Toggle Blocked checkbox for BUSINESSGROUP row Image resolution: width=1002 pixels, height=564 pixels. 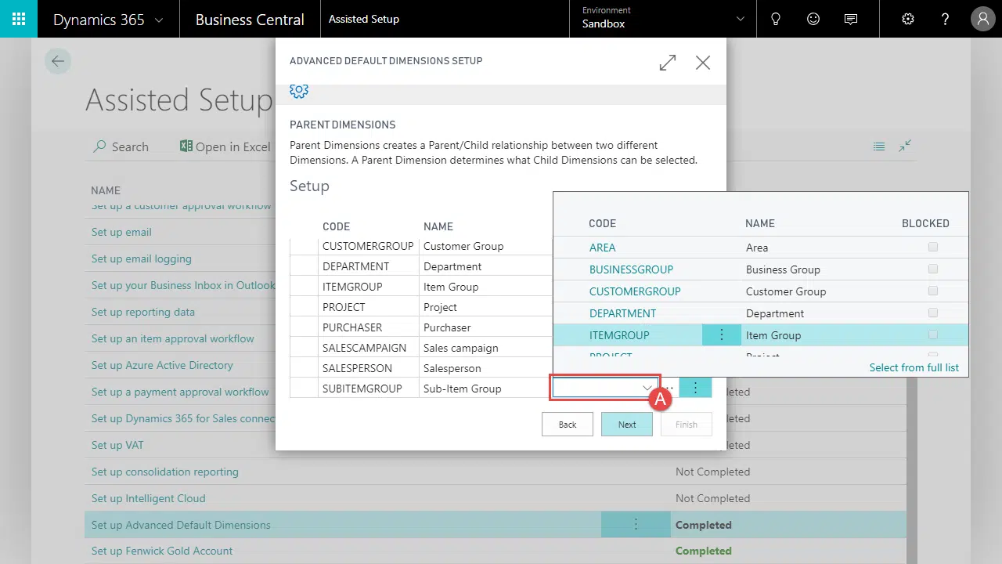[932, 269]
